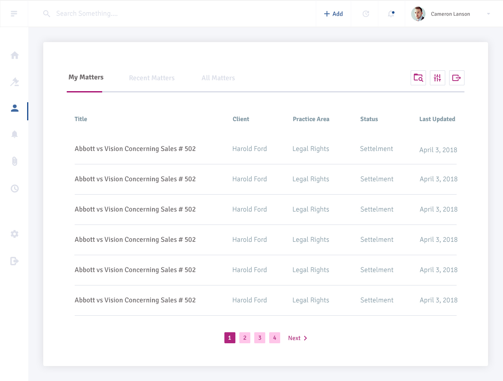Screen dimensions: 503x381
Task: Open the clock History icon in sidebar
Action: (x=14, y=188)
